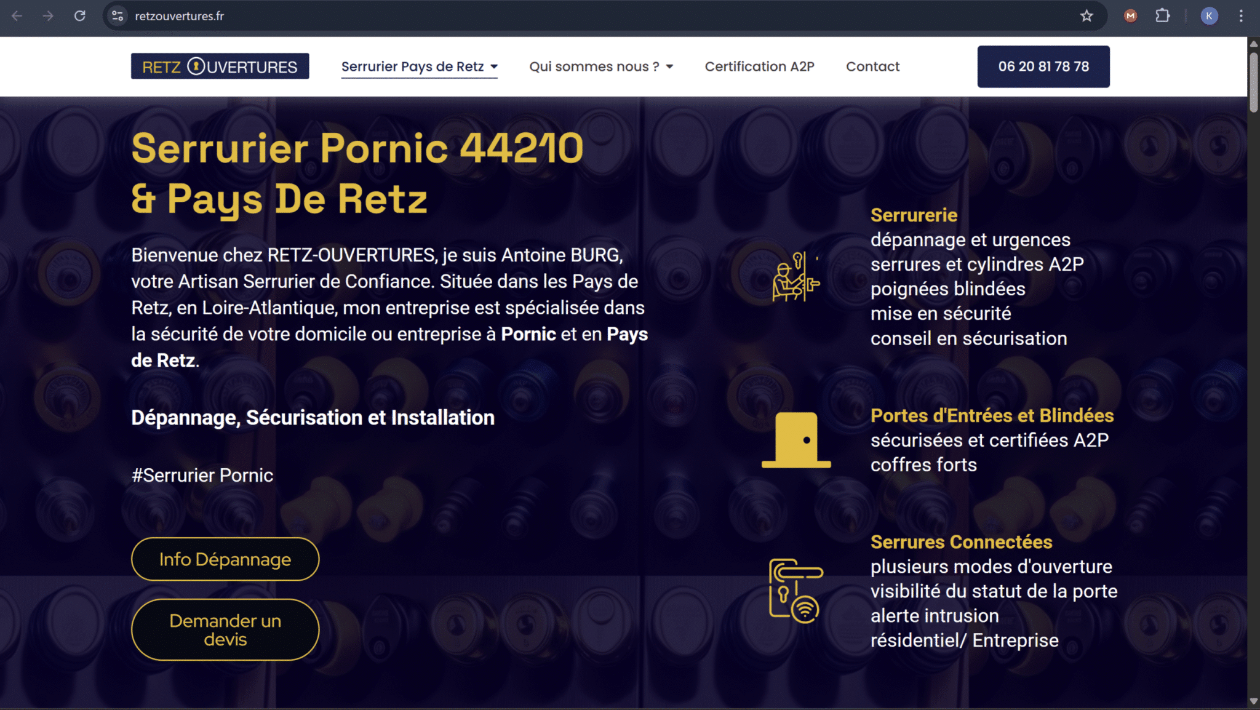1260x710 pixels.
Task: Click the text 'alerte intrusion'
Action: 935,615
